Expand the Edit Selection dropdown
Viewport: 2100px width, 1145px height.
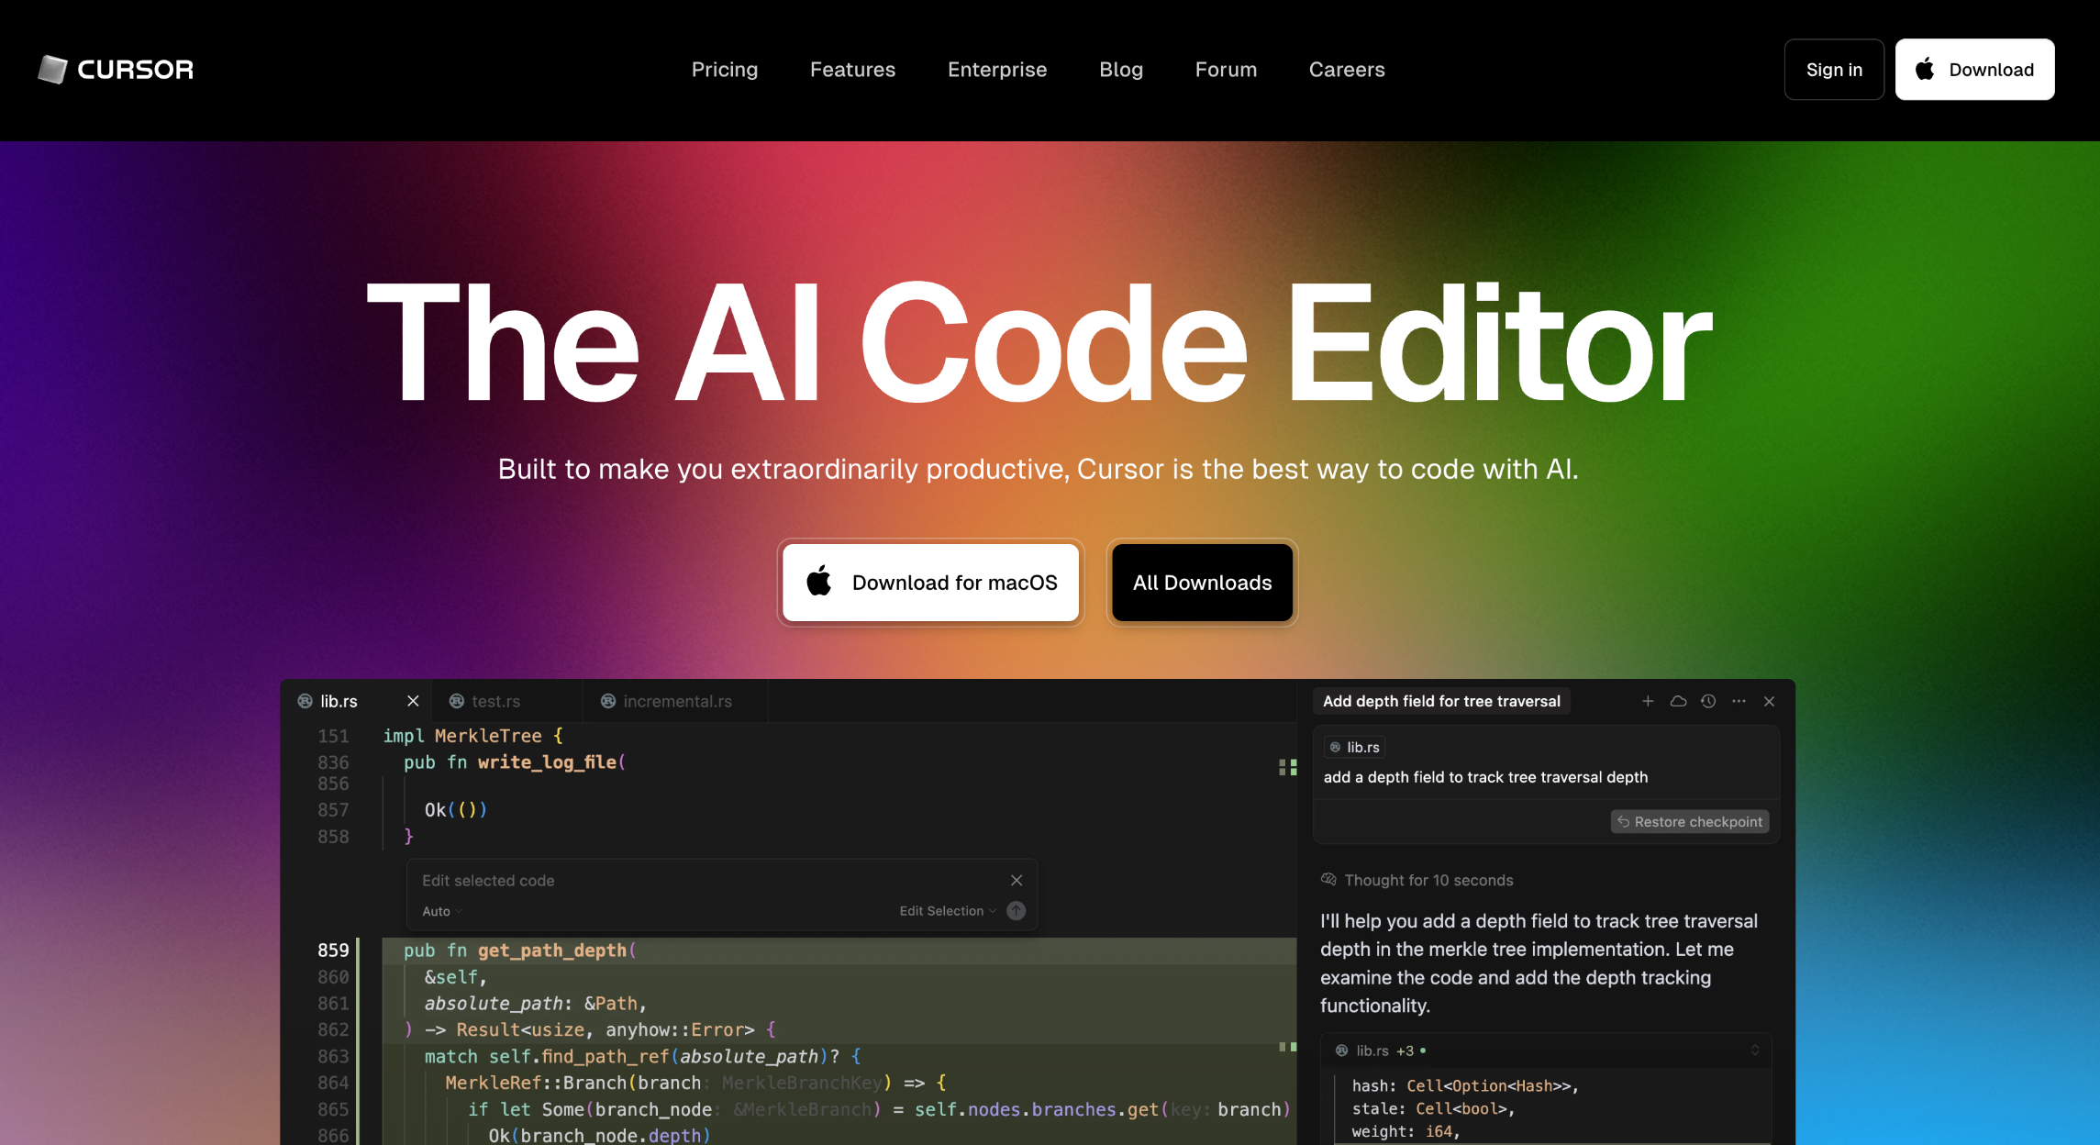[x=947, y=911]
